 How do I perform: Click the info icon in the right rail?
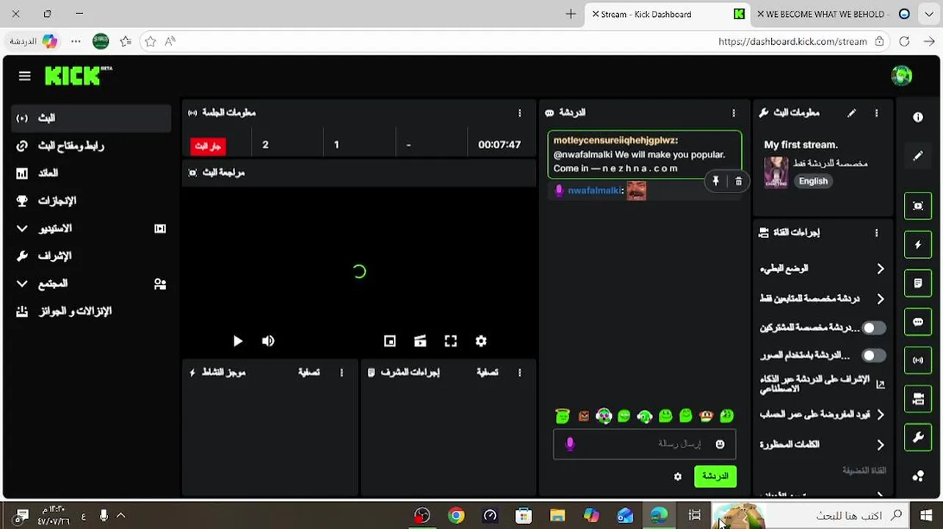point(918,118)
